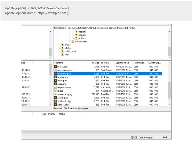Click the wp-includes folder question-mark icon
The height and width of the screenshot is (141, 192).
pos(73,42)
